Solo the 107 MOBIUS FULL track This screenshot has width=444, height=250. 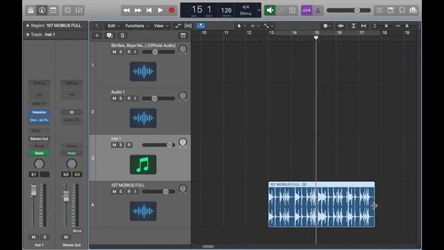(x=121, y=192)
